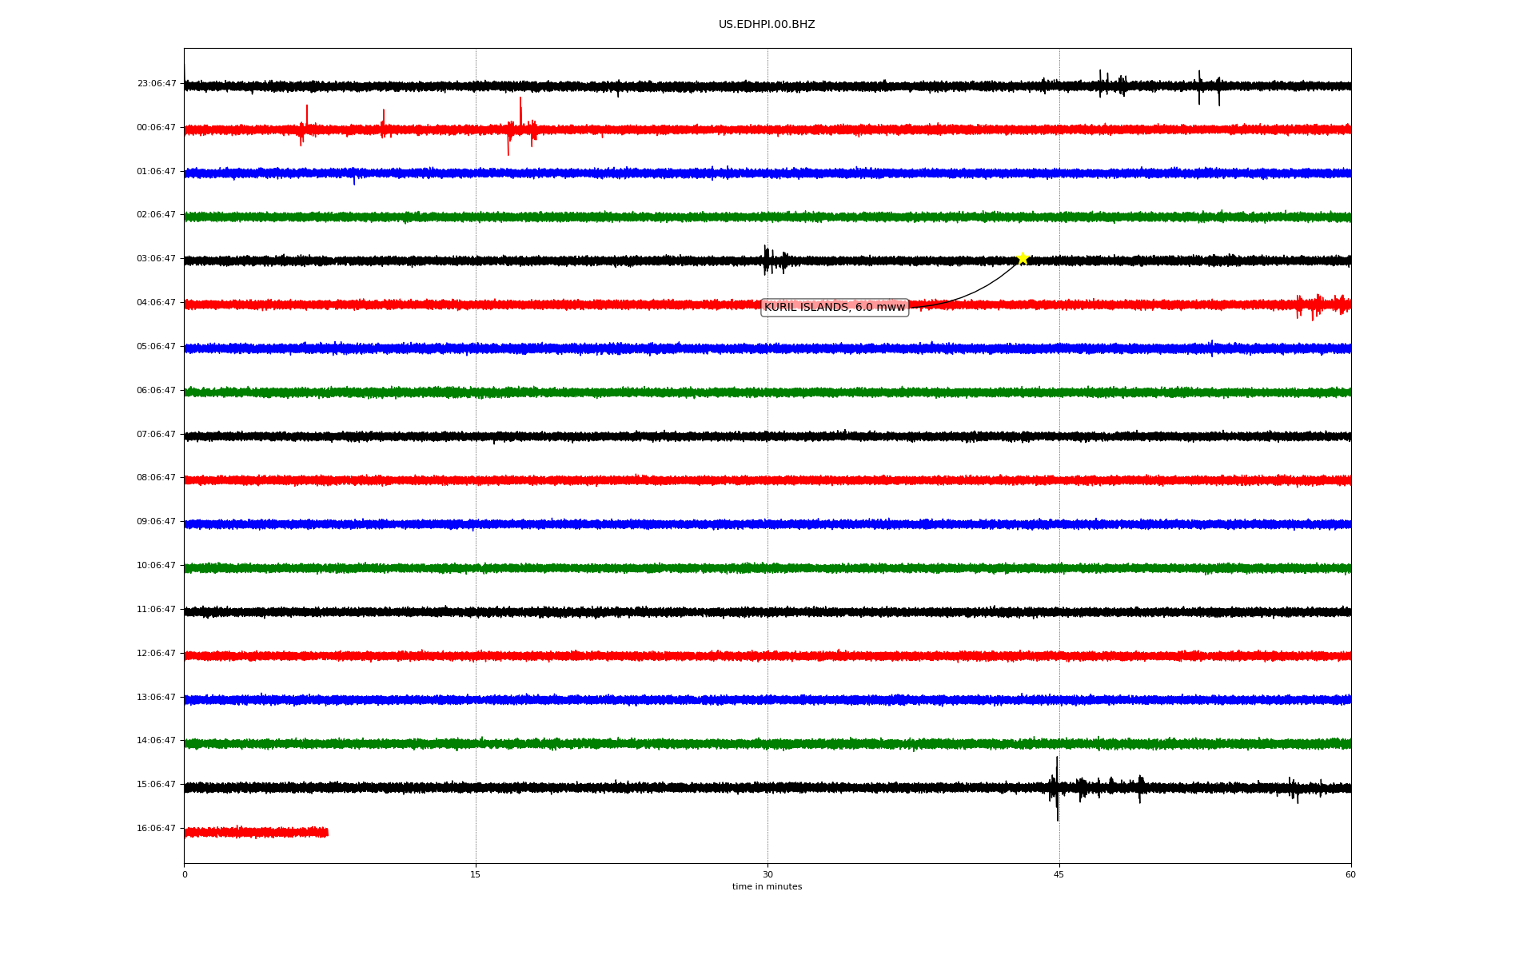The image size is (1535, 959).
Task: Click the time label 23:06:47
Action: [x=157, y=83]
